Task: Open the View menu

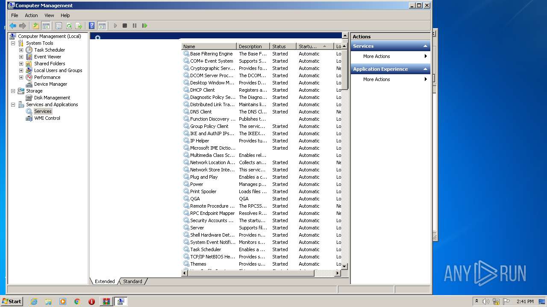Action: (50, 15)
